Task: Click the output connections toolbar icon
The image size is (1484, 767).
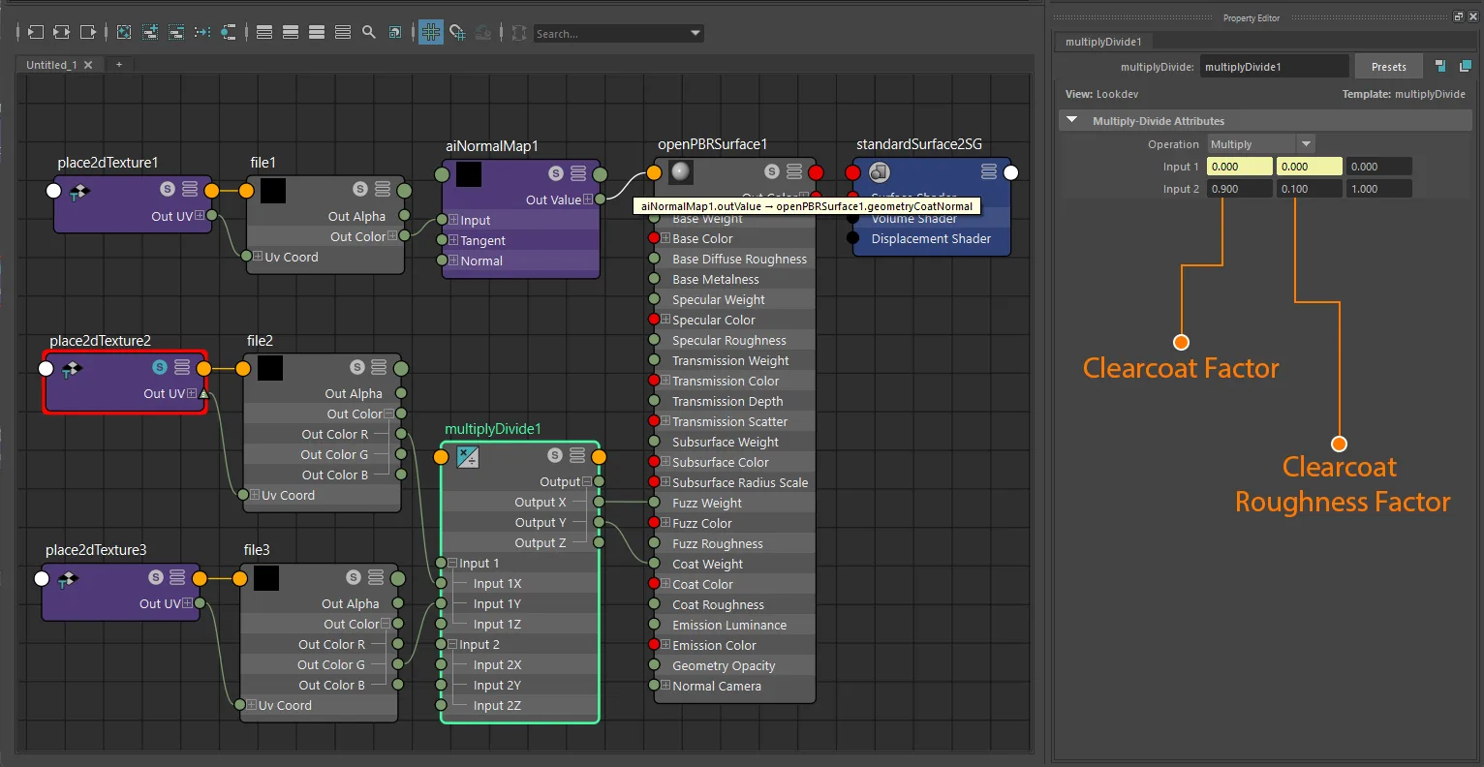Action: (x=88, y=32)
